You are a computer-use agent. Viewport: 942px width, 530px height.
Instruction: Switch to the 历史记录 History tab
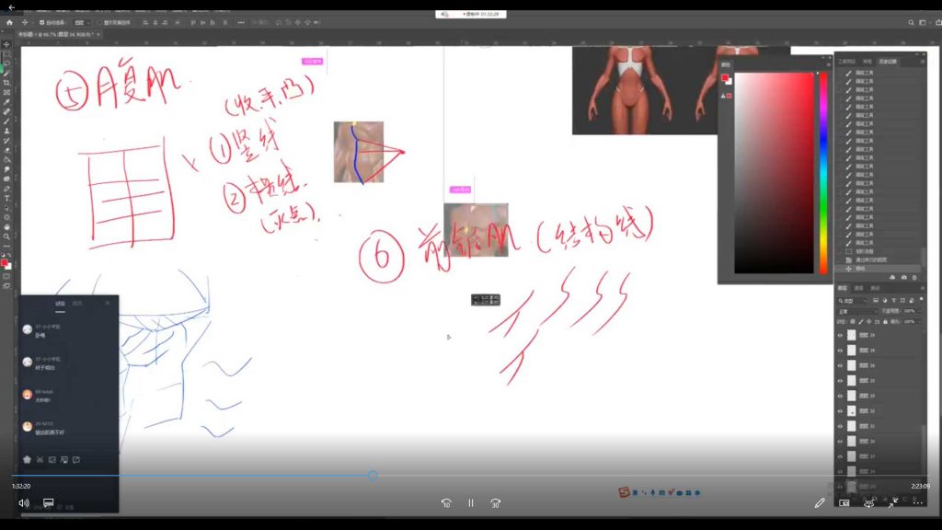888,61
